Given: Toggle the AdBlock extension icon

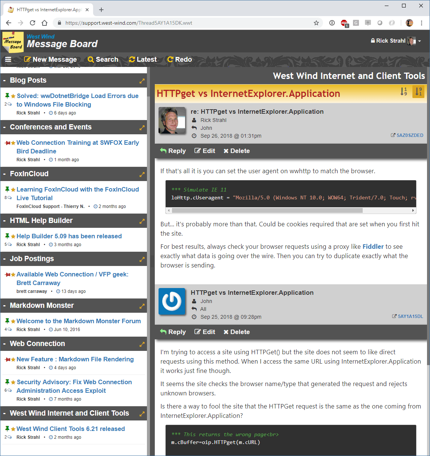Looking at the screenshot, I should point(344,23).
